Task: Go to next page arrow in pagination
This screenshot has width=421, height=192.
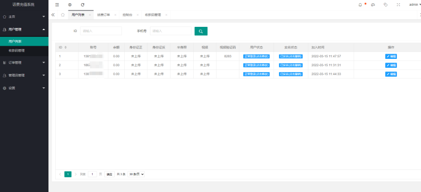Action: [x=76, y=174]
